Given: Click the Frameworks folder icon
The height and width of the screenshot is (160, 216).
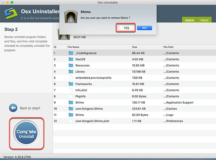Looking at the screenshot, I should [x=71, y=84].
